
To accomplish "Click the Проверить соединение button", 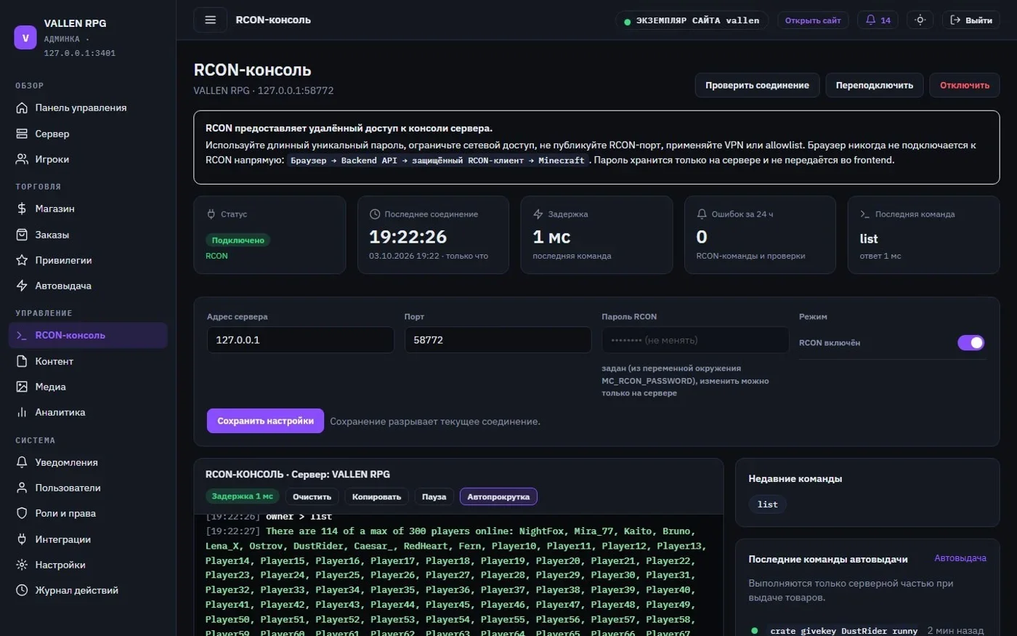I will pyautogui.click(x=757, y=85).
